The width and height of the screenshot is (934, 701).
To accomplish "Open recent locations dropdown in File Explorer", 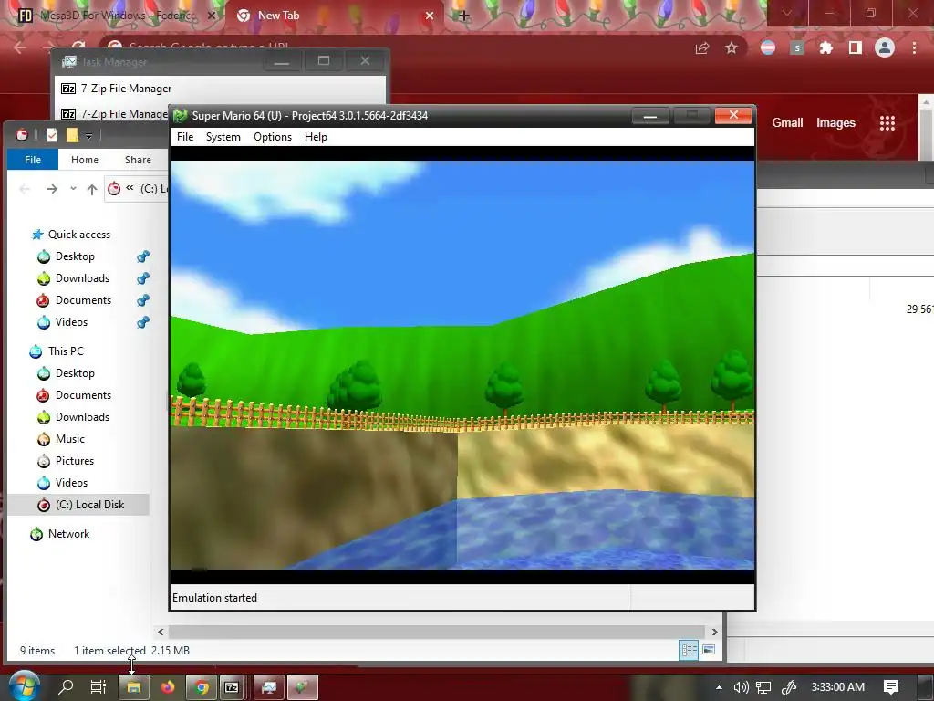I will 73,188.
